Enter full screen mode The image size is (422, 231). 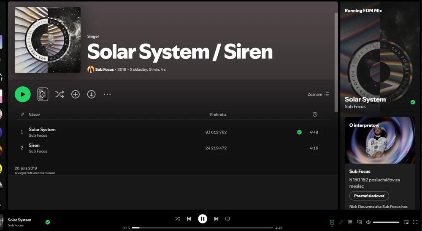pos(415,222)
